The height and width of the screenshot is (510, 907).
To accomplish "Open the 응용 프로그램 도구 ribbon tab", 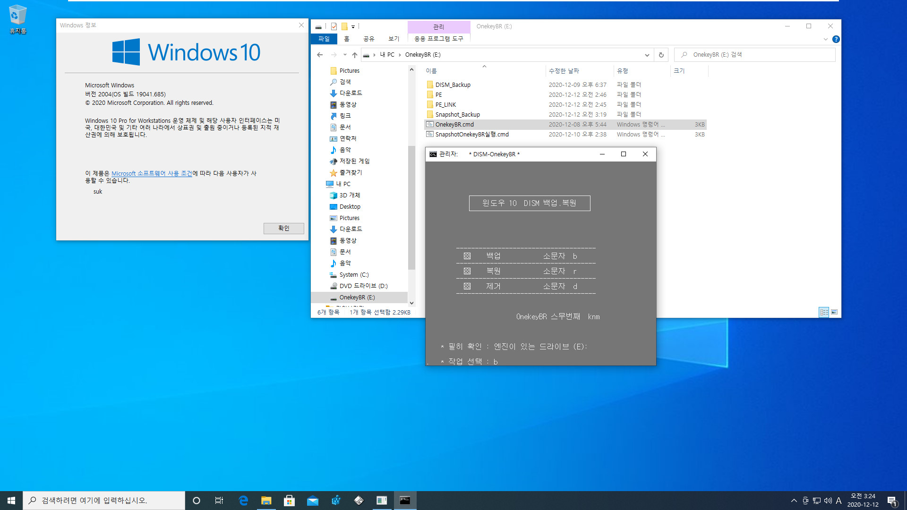I will pos(438,39).
